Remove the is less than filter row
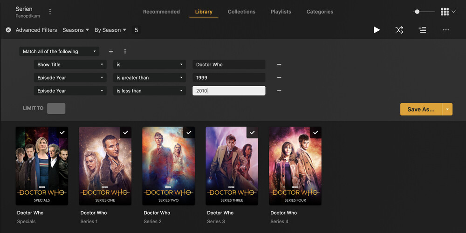This screenshot has width=466, height=233. (x=279, y=91)
